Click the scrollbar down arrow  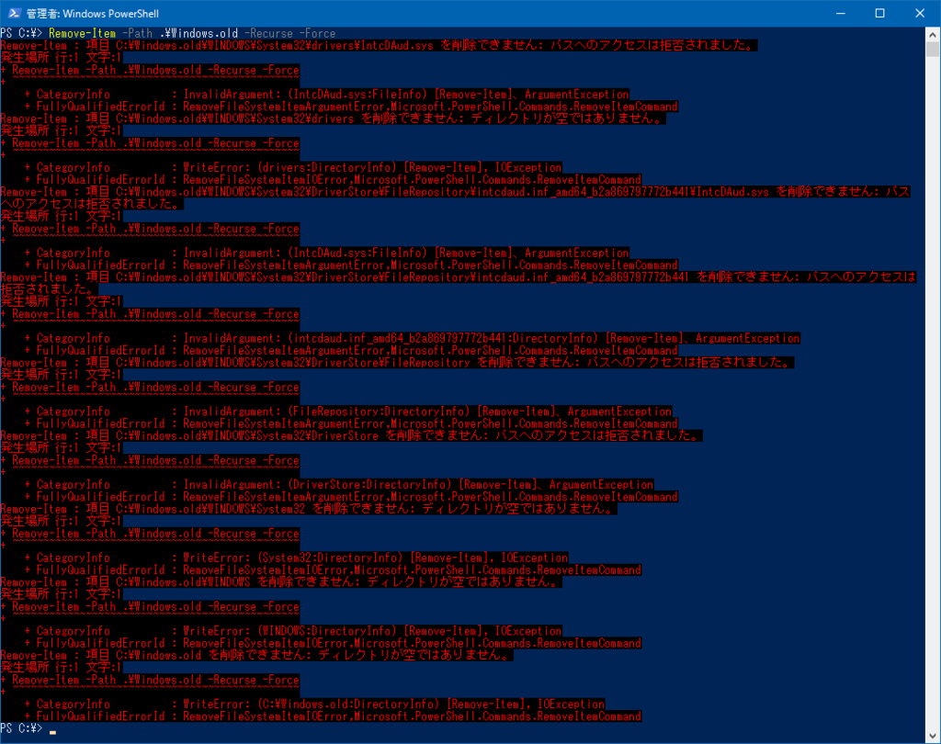pos(933,736)
